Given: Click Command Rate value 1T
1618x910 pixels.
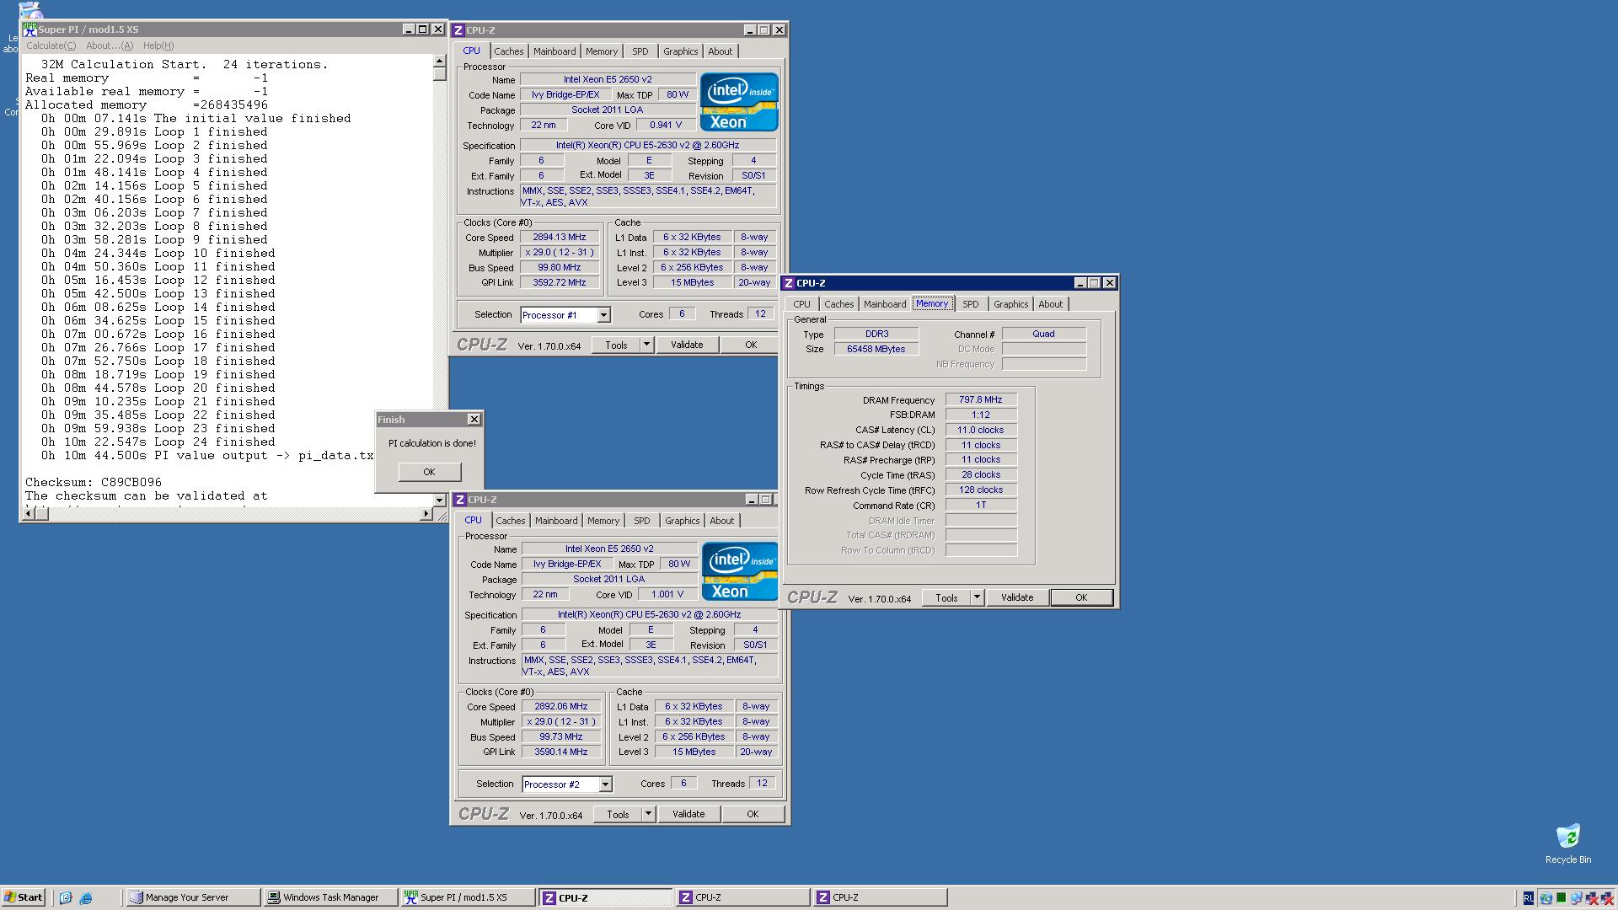Looking at the screenshot, I should click(981, 505).
